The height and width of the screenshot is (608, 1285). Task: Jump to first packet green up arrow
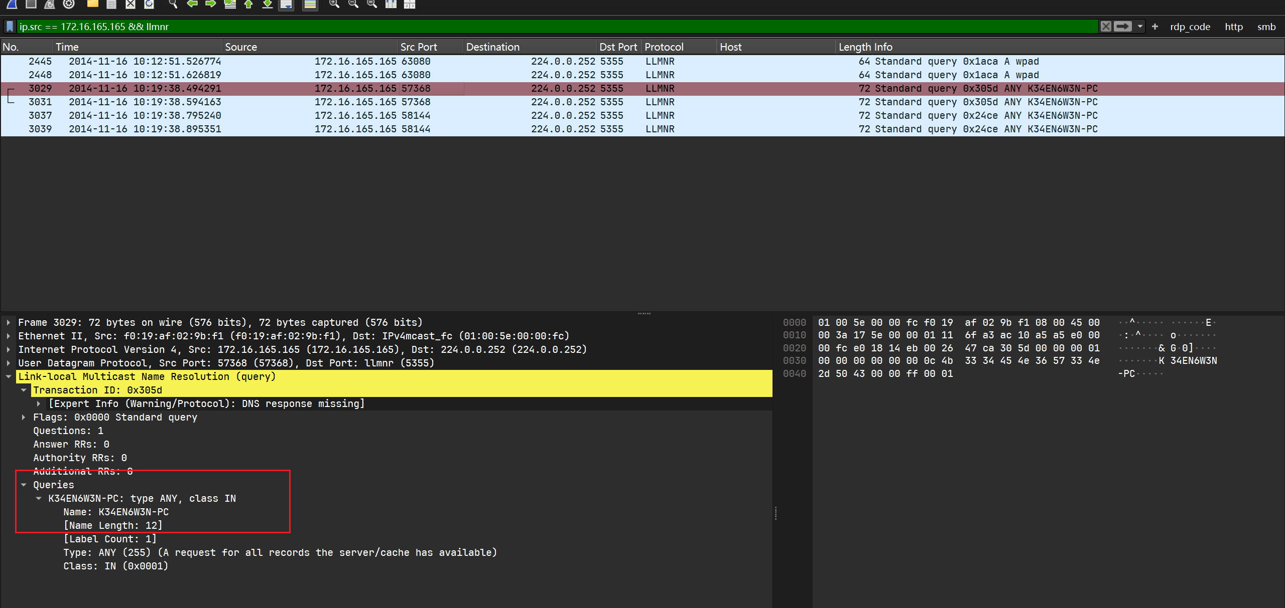(x=248, y=4)
